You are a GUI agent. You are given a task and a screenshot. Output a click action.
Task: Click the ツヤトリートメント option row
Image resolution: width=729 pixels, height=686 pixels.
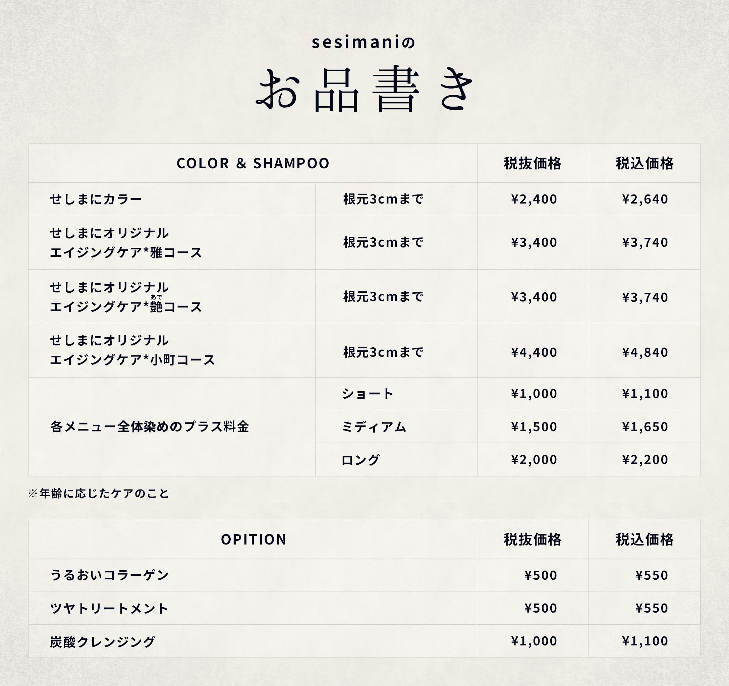click(x=109, y=608)
